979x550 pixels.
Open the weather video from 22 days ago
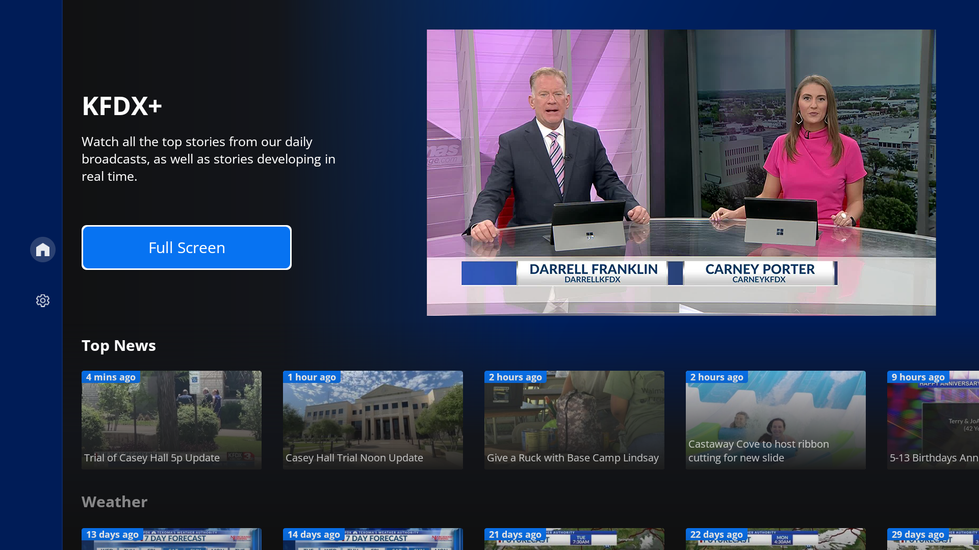pos(776,539)
